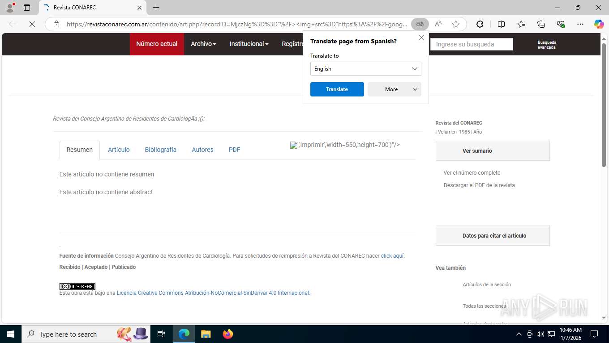Screen dimensions: 609x343
Task: Open split screen icon
Action: click(501, 24)
